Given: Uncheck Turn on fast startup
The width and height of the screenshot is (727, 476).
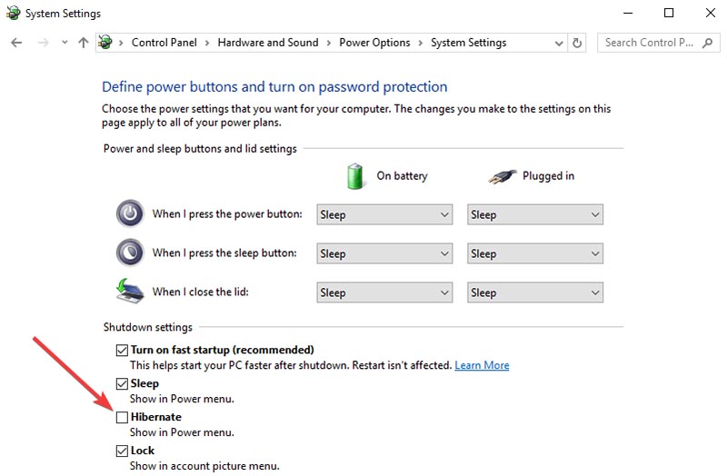Looking at the screenshot, I should [x=122, y=350].
